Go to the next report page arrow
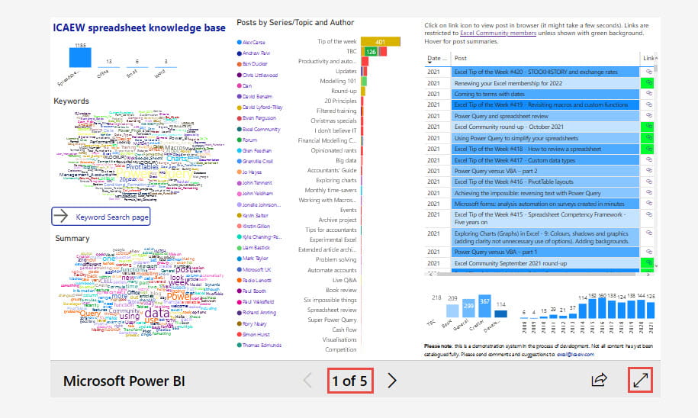This screenshot has width=698, height=418. [392, 380]
